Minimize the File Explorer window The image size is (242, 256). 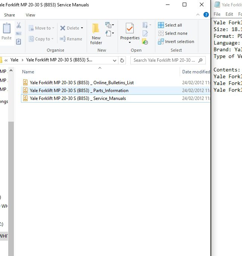pyautogui.click(x=168, y=4)
